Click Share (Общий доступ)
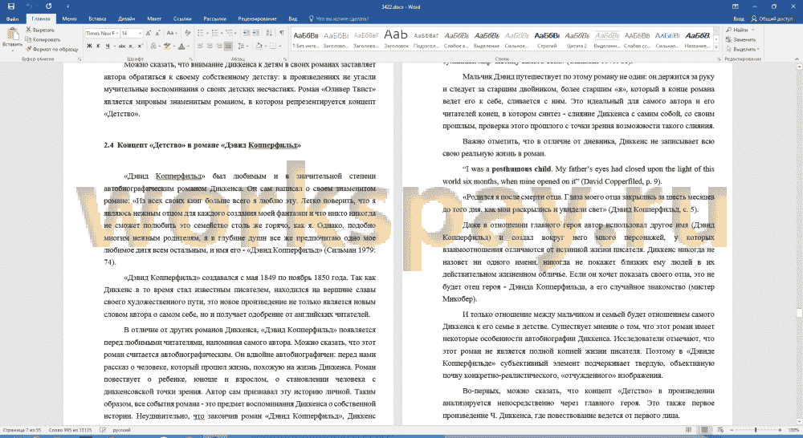 772,19
